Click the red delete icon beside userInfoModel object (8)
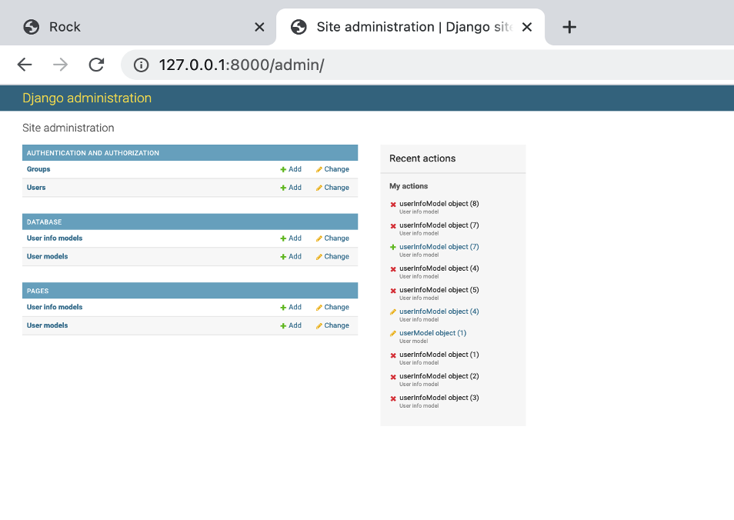Image resolution: width=734 pixels, height=520 pixels. (392, 204)
